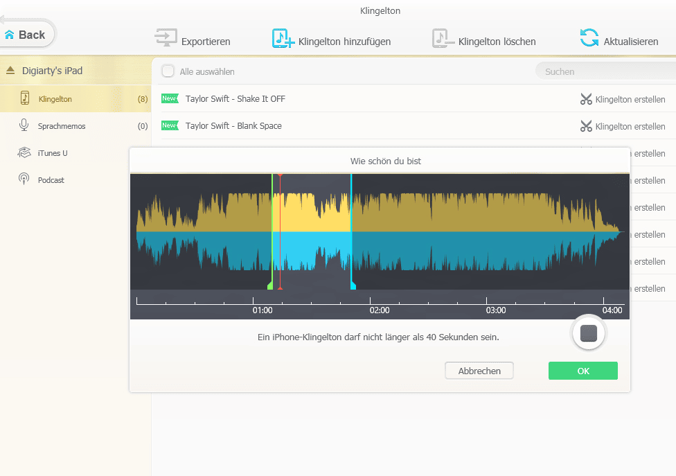Click the Sprachmemos microphone icon
Image resolution: width=676 pixels, height=476 pixels.
[x=24, y=125]
